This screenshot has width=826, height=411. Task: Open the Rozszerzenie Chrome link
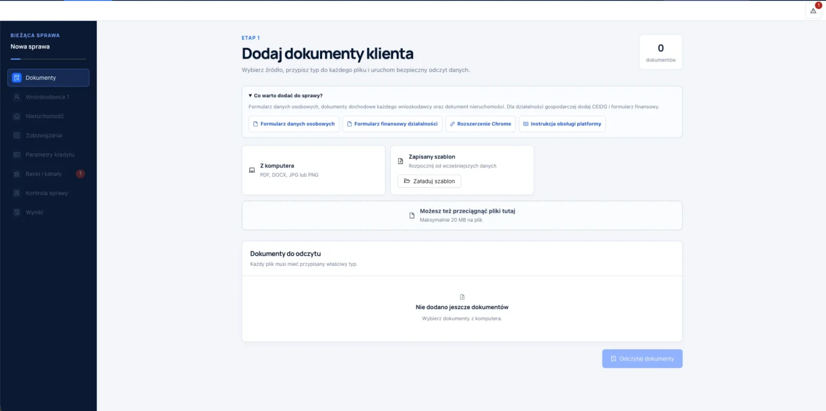coord(480,124)
